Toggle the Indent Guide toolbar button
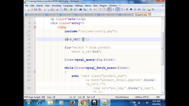This screenshot has height=106, width=189. tap(118, 9)
